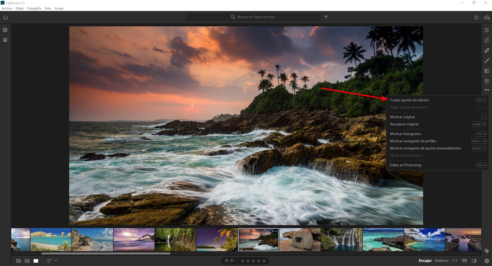This screenshot has height=266, width=492.
Task: Set rating to one star
Action: point(242,261)
